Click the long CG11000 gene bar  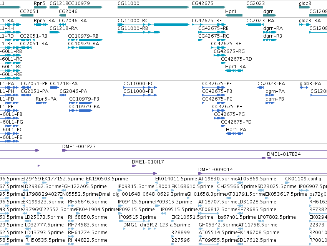click(x=153, y=7)
